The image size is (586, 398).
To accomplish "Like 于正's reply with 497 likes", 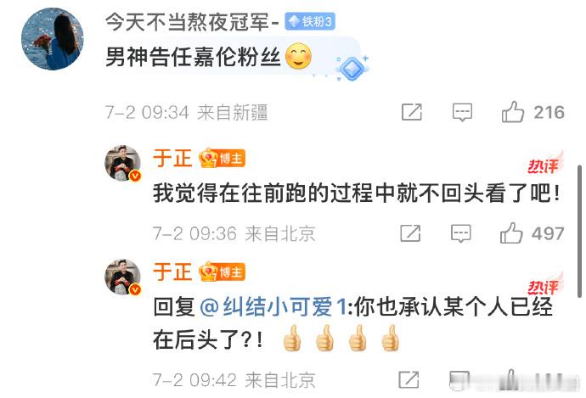I will coord(511,233).
